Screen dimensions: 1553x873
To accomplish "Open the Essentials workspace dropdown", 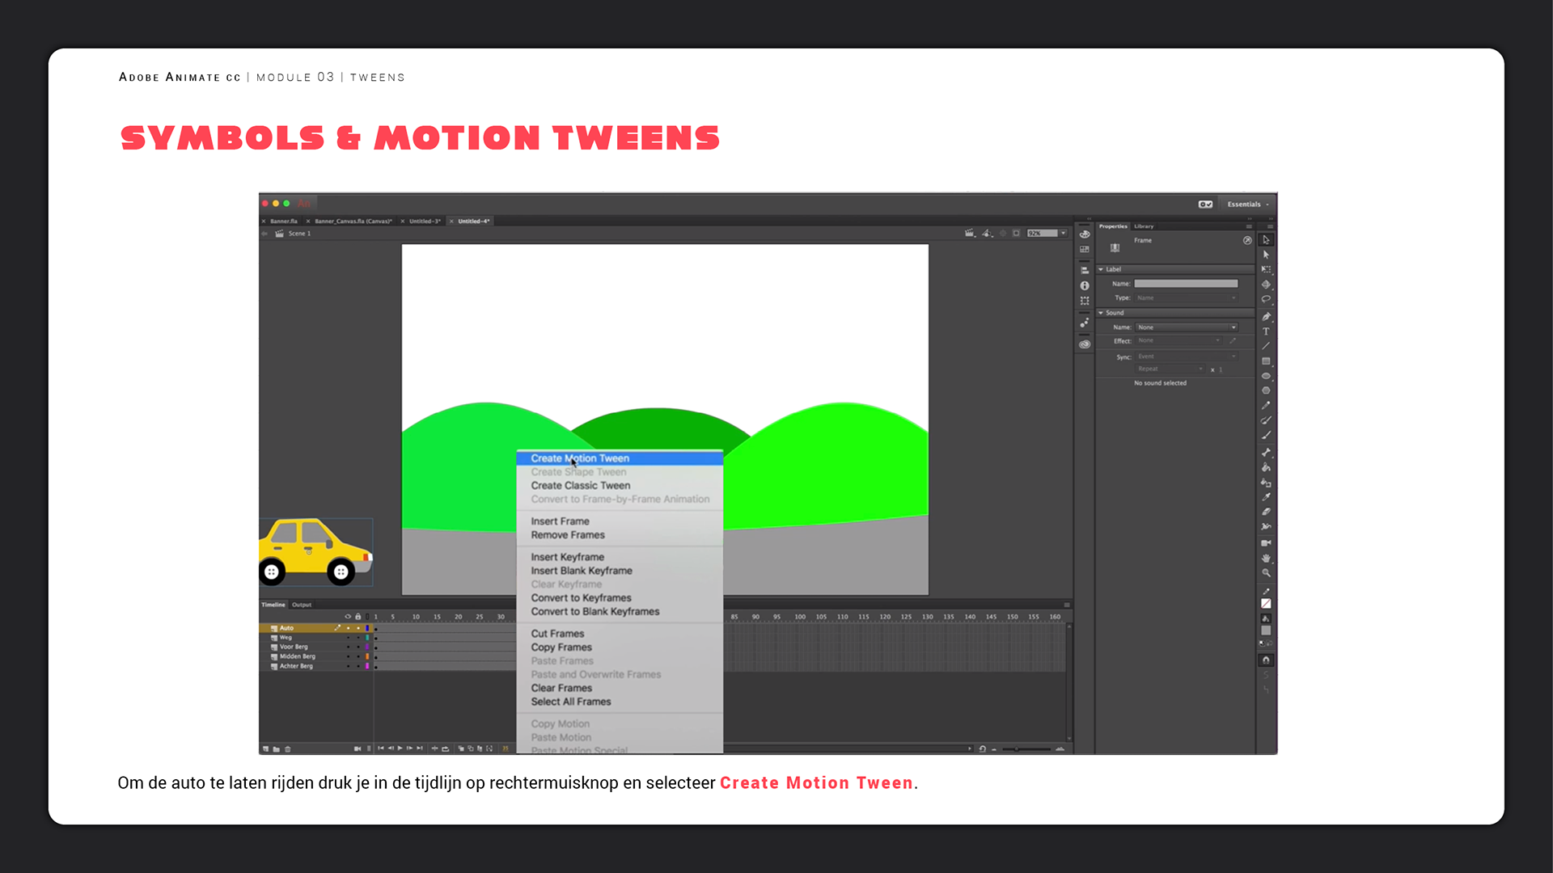I will [x=1247, y=205].
